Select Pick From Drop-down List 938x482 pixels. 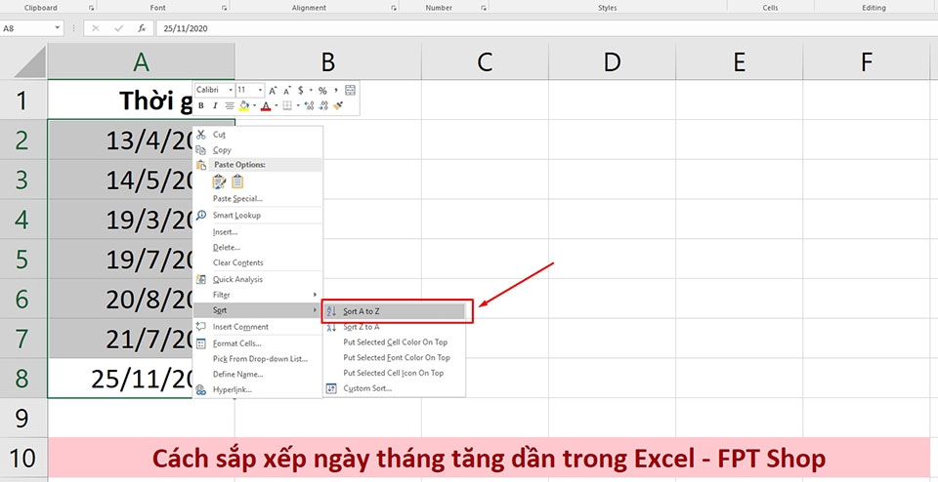click(x=257, y=359)
